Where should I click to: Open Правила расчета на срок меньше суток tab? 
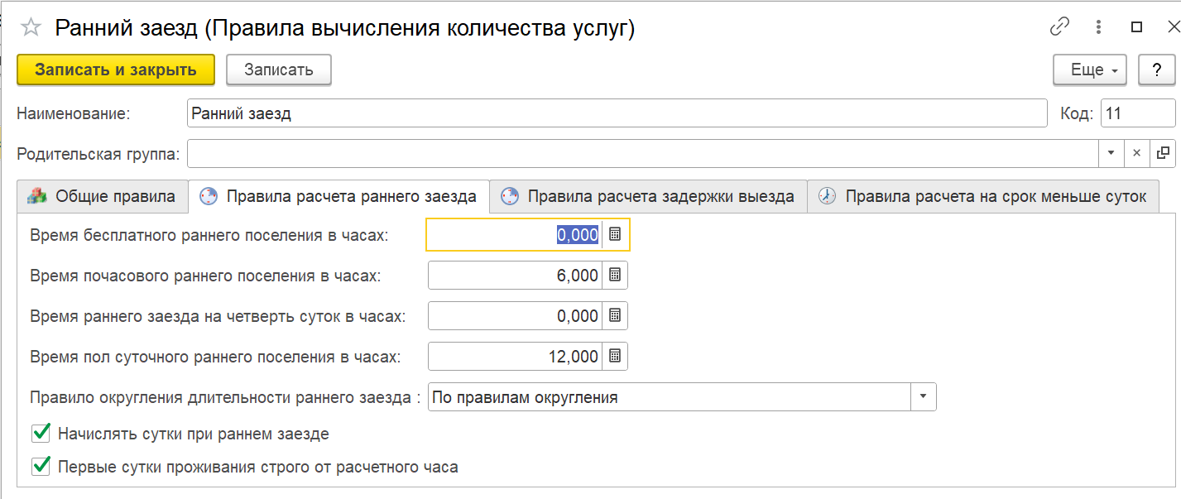(983, 196)
